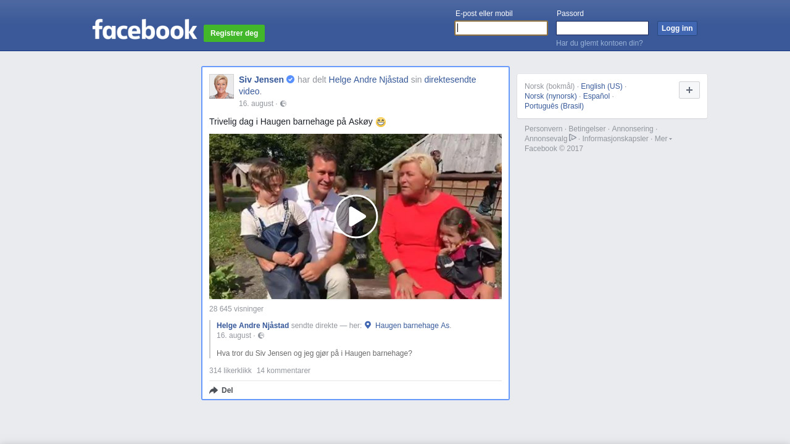Click the globe icon in the quoted post
This screenshot has width=790, height=444.
coord(261,335)
